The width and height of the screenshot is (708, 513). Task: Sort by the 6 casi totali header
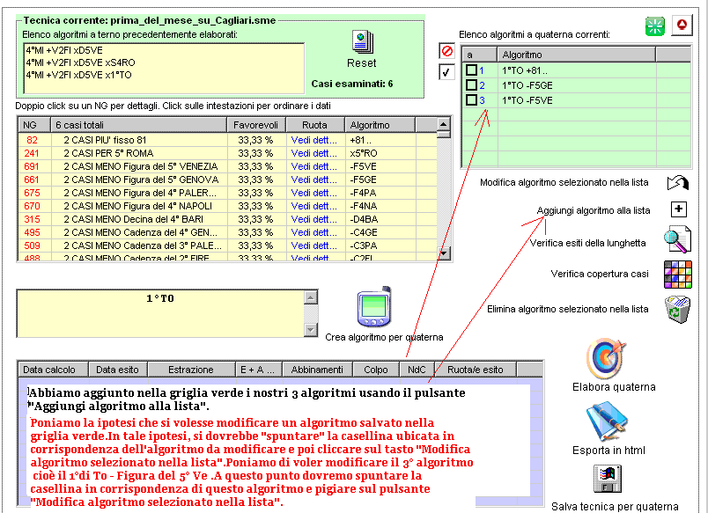tap(138, 125)
